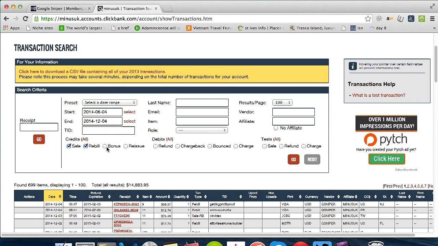Enable the No Affiliate checkbox
Image resolution: width=438 pixels, height=246 pixels.
[276, 128]
